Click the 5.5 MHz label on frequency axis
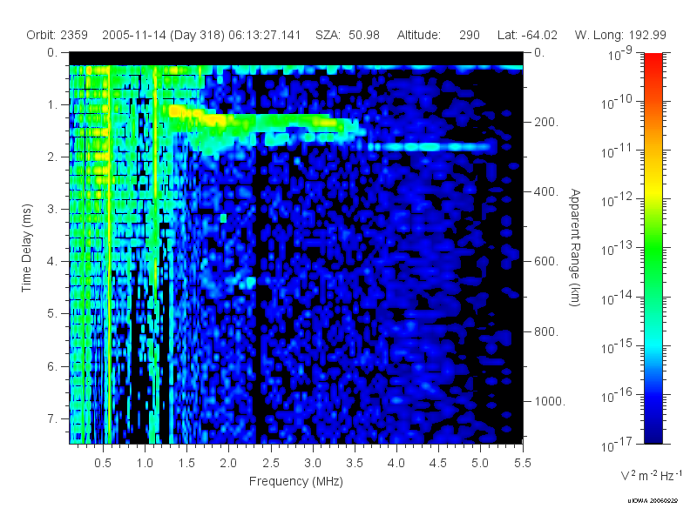This screenshot has height=522, width=697. (x=522, y=463)
